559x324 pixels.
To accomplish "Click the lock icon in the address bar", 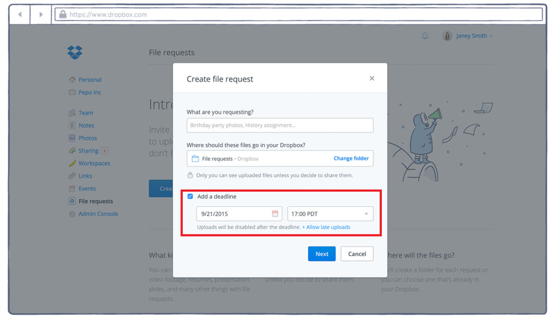I will 63,14.
